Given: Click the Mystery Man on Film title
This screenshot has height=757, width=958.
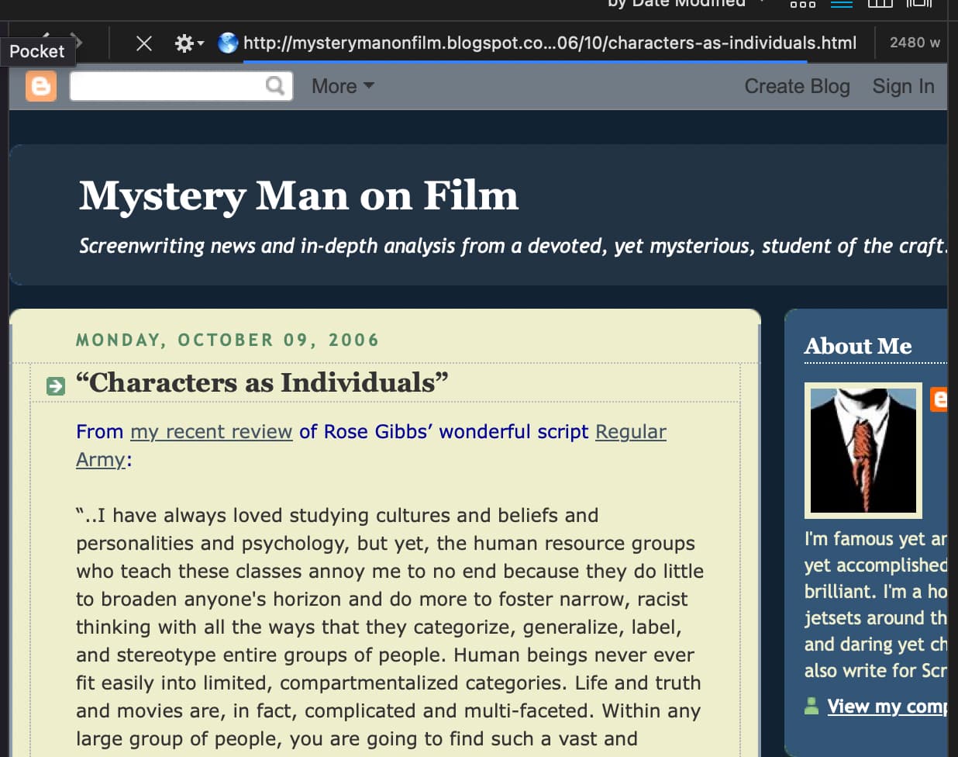Looking at the screenshot, I should click(298, 195).
